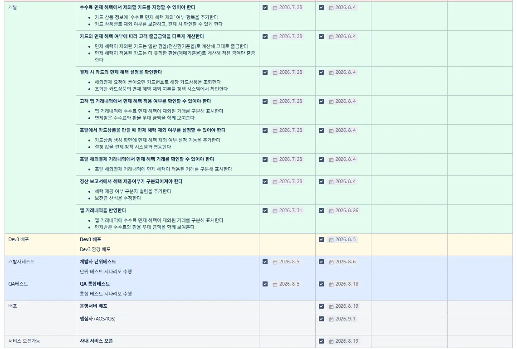Screen dimensions: 517x349
Task: Click bullet '설정 값을 결제·정책 시스템과 연동한다'
Action: (x=133, y=147)
